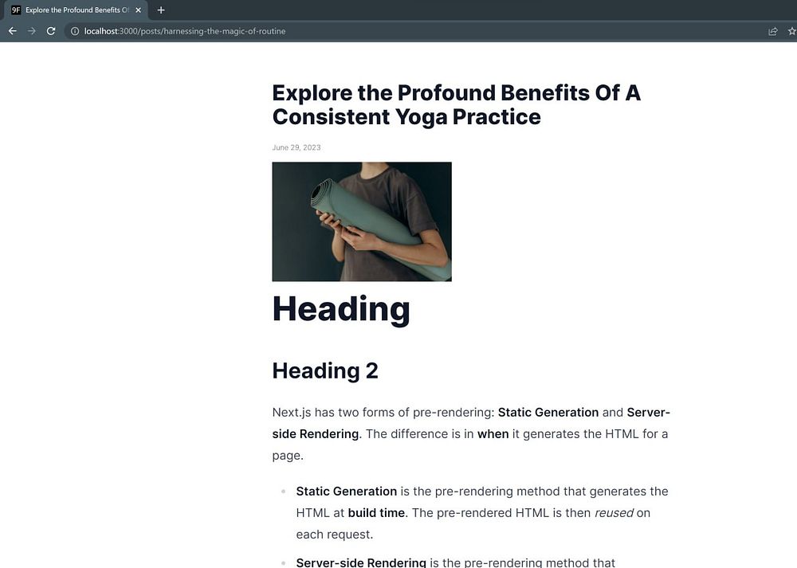Open a new tab with plus icon
The height and width of the screenshot is (568, 797).
click(161, 10)
